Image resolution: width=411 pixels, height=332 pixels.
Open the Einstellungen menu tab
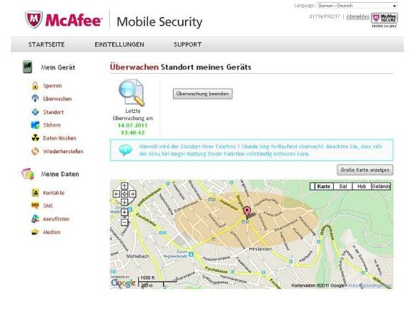[x=119, y=45]
